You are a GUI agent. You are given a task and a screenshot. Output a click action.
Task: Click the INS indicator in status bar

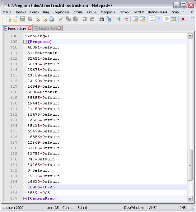(183, 208)
